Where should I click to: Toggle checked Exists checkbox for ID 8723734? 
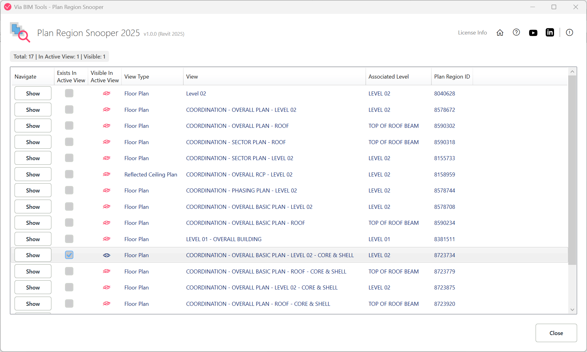tap(69, 255)
